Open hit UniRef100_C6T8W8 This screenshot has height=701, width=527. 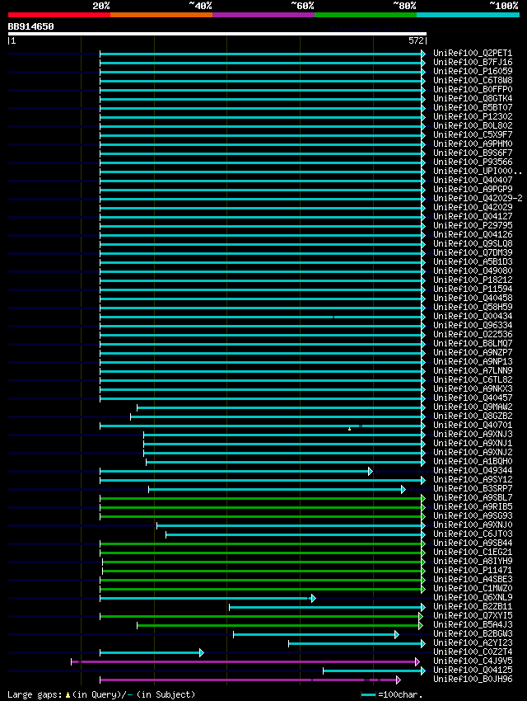pyautogui.click(x=473, y=81)
